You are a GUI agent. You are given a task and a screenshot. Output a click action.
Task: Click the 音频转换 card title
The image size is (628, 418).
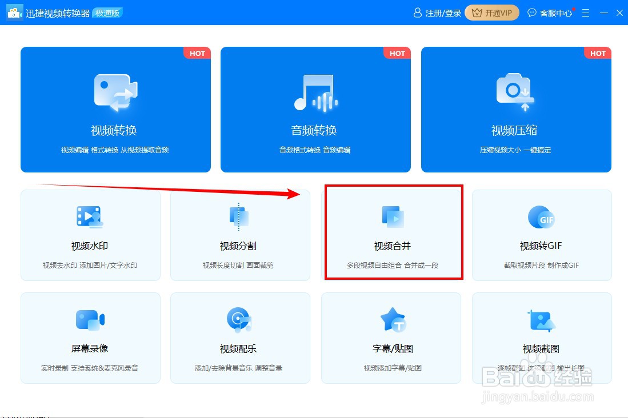point(314,130)
